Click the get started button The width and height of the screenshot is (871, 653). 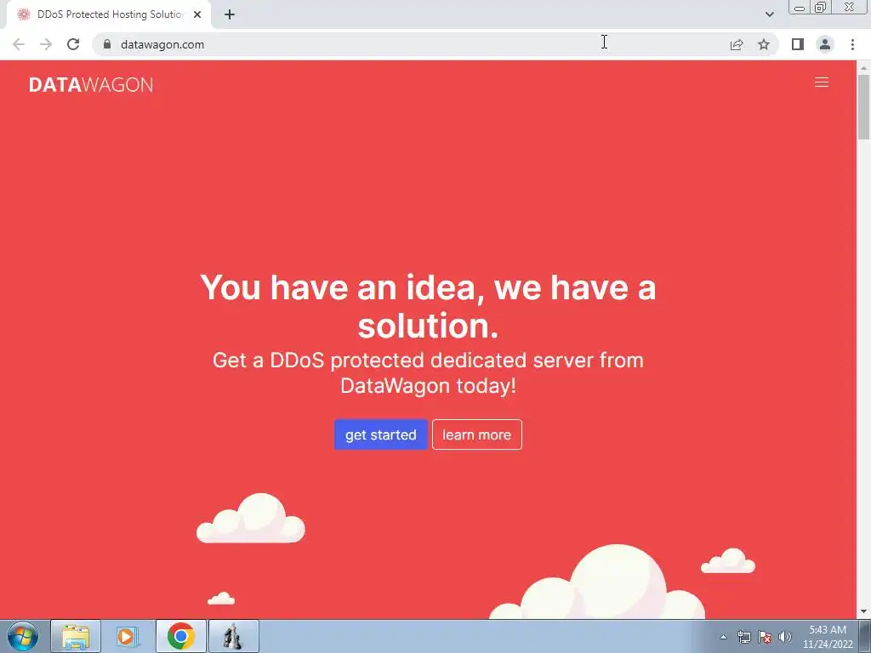380,434
